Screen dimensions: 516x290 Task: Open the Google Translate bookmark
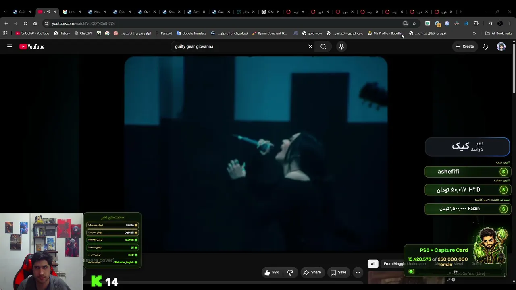coord(191,33)
